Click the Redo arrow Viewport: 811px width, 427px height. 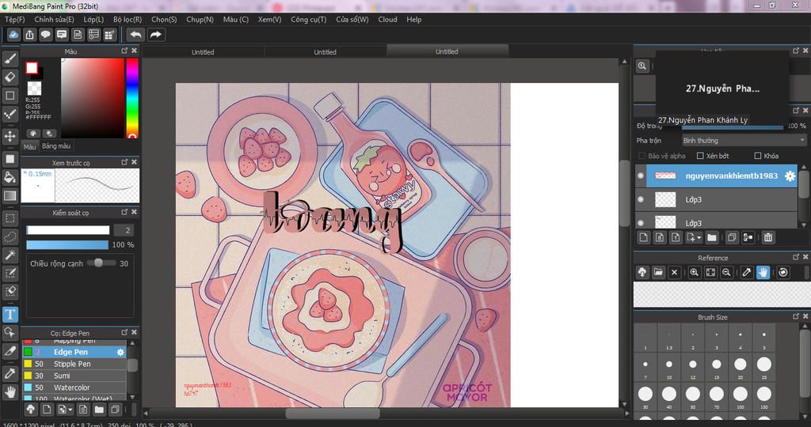155,35
